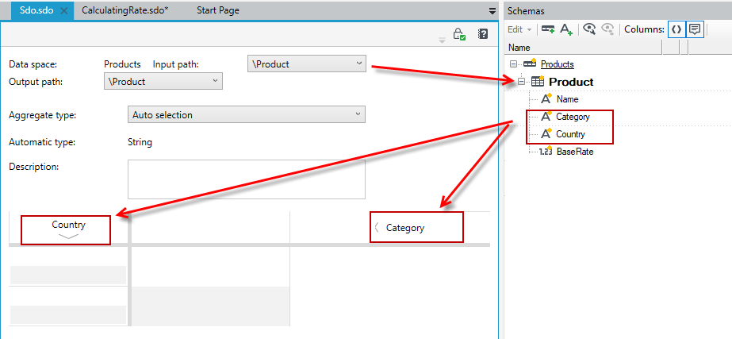Image resolution: width=732 pixels, height=339 pixels.
Task: Open the Output path dropdown
Action: pos(163,81)
